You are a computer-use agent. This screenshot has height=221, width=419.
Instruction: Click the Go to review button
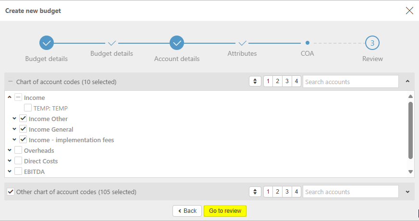coord(225,211)
